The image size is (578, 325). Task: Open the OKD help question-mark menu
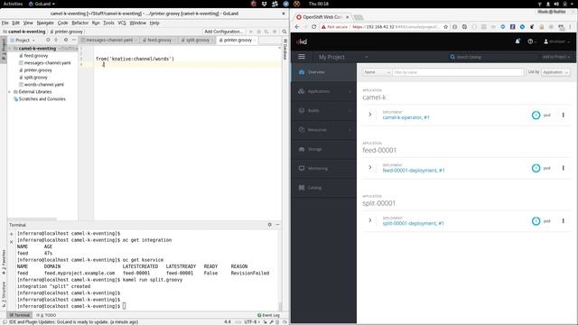point(531,42)
